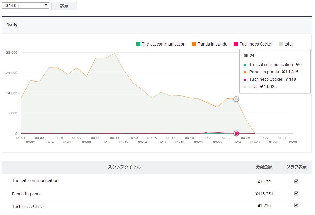Screen dimensions: 315x215
Task: Select the Panda in panda table row title
Action: [x=27, y=194]
